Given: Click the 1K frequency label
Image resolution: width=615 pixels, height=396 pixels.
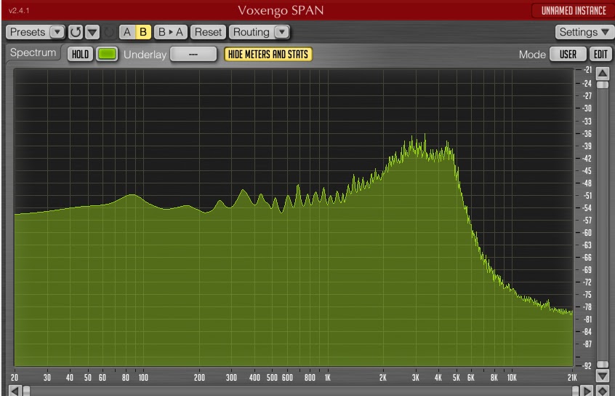Looking at the screenshot, I should point(328,378).
